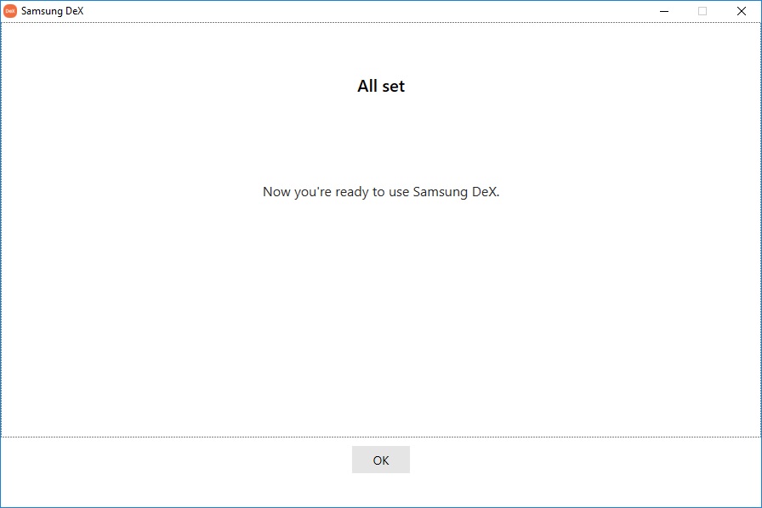The image size is (762, 508).
Task: Click the word "Samsung" in the ready message
Action: point(440,192)
